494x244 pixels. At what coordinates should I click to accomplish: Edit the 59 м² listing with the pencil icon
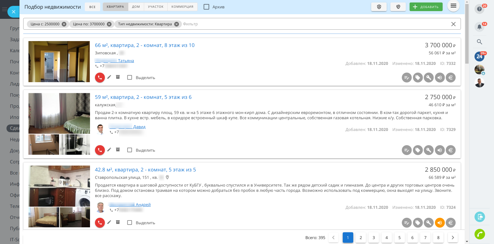(x=109, y=149)
